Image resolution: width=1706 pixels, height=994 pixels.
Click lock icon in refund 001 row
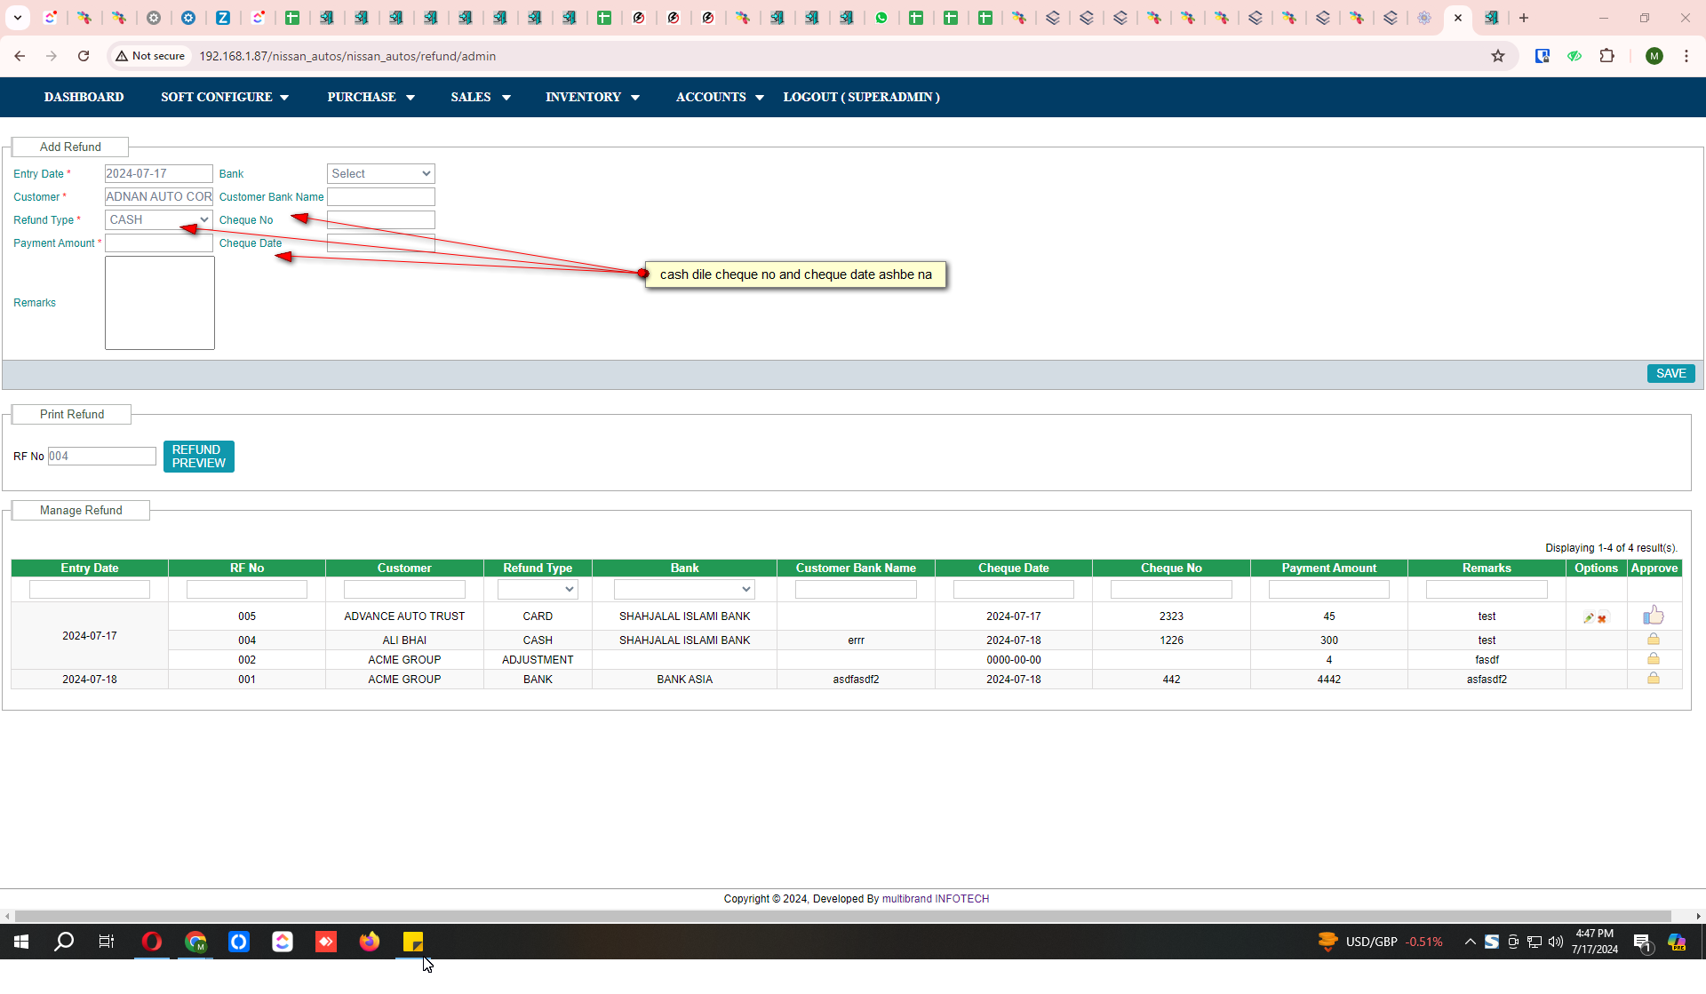1653,679
